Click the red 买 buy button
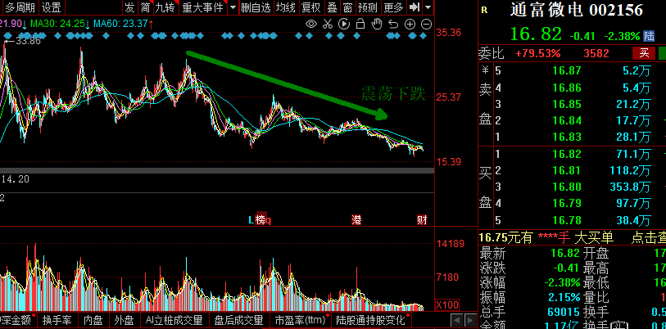Viewport: 666px width, 329px height. [644, 53]
